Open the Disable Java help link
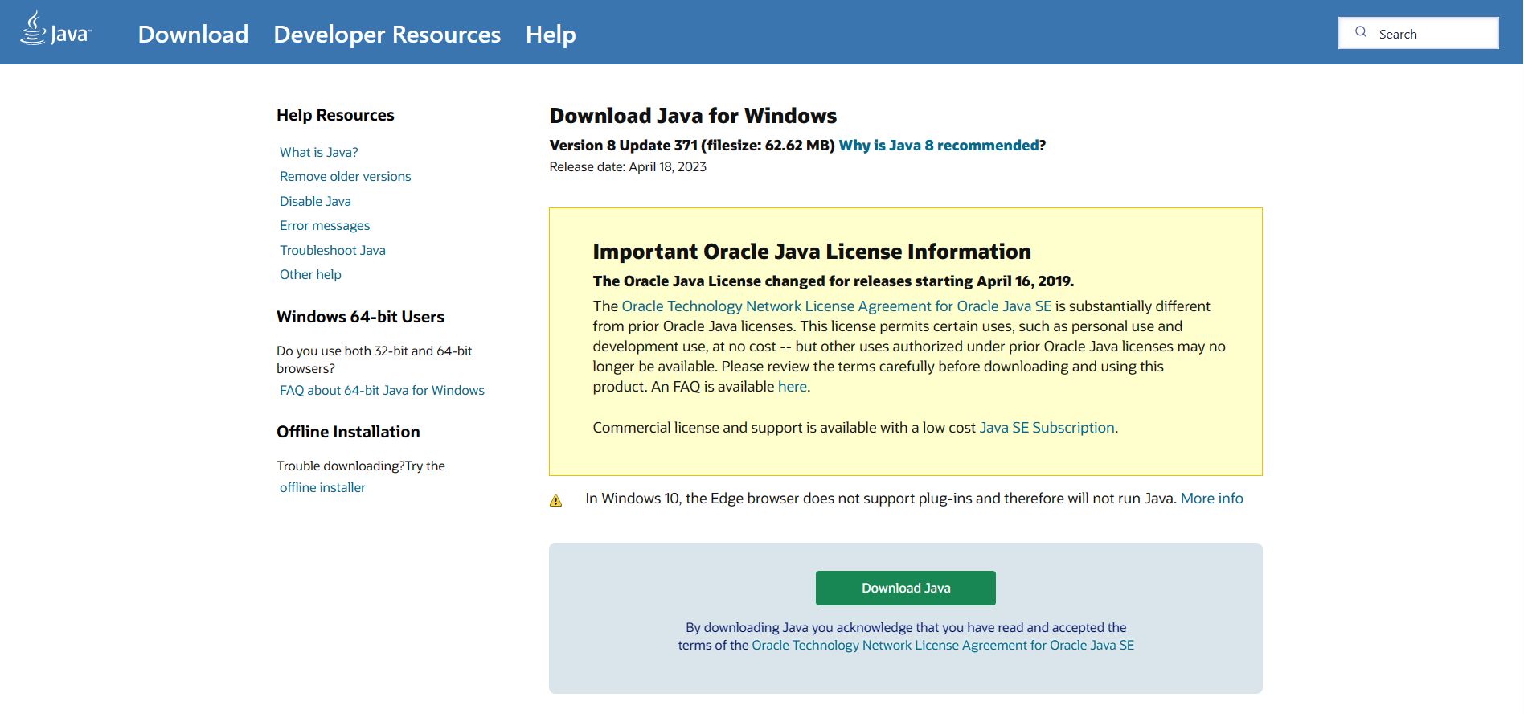The image size is (1524, 714). pos(315,201)
